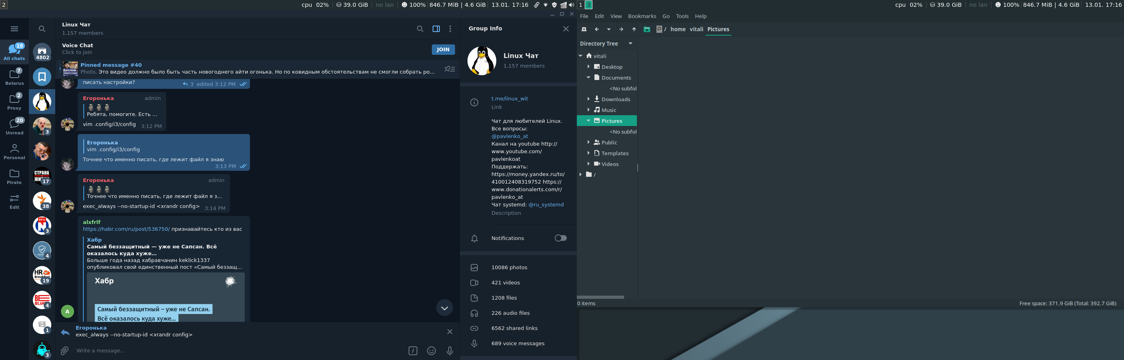Click vitali path bar segment

(696, 29)
